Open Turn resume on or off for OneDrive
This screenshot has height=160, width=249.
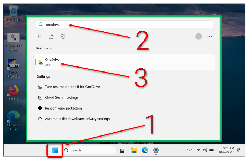[x=72, y=87]
